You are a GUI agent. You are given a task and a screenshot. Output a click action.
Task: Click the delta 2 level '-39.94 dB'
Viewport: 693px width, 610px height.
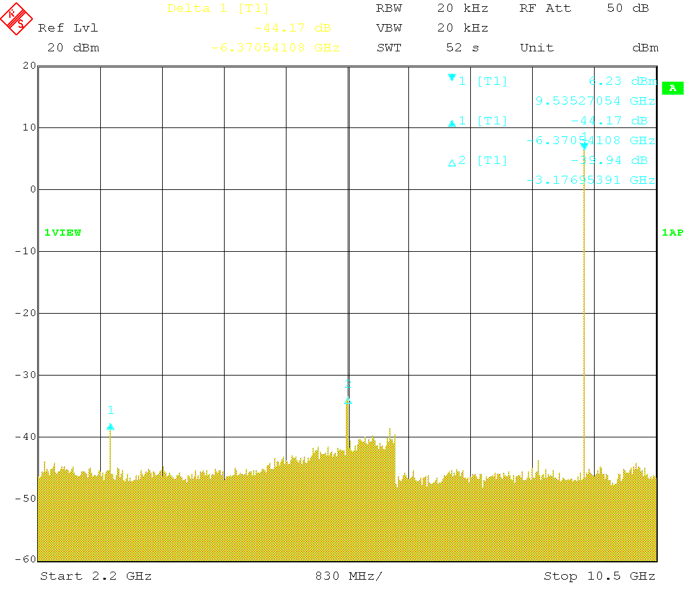(609, 160)
